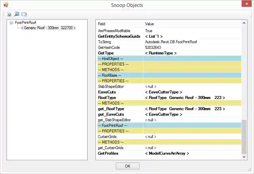Select the FootPrintRoof tree root label
Image resolution: width=254 pixels, height=174 pixels.
click(x=25, y=23)
